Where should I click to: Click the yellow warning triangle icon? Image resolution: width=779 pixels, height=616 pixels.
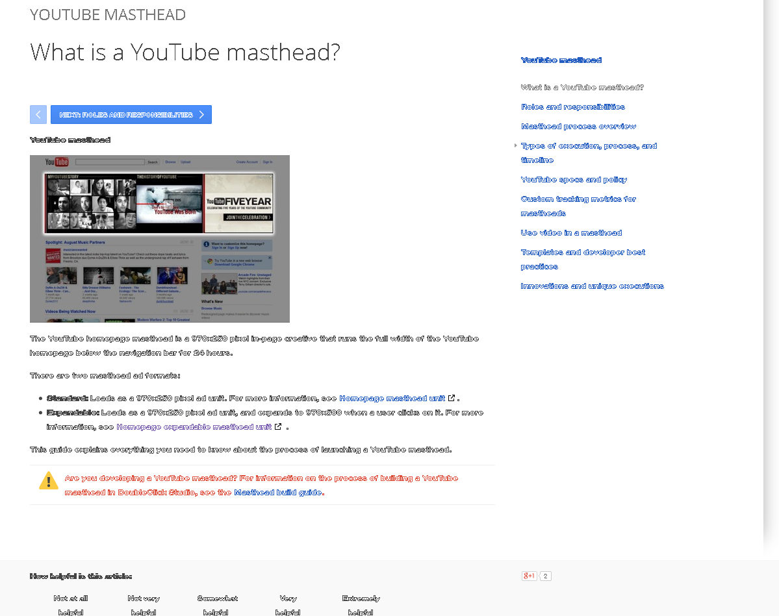(x=49, y=480)
